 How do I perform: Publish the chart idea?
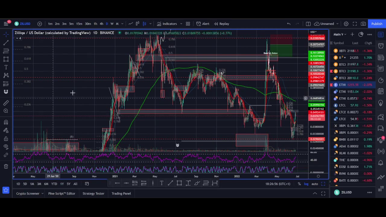point(377,24)
